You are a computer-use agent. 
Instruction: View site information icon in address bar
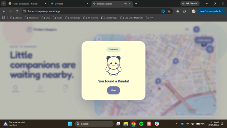[x=25, y=11]
